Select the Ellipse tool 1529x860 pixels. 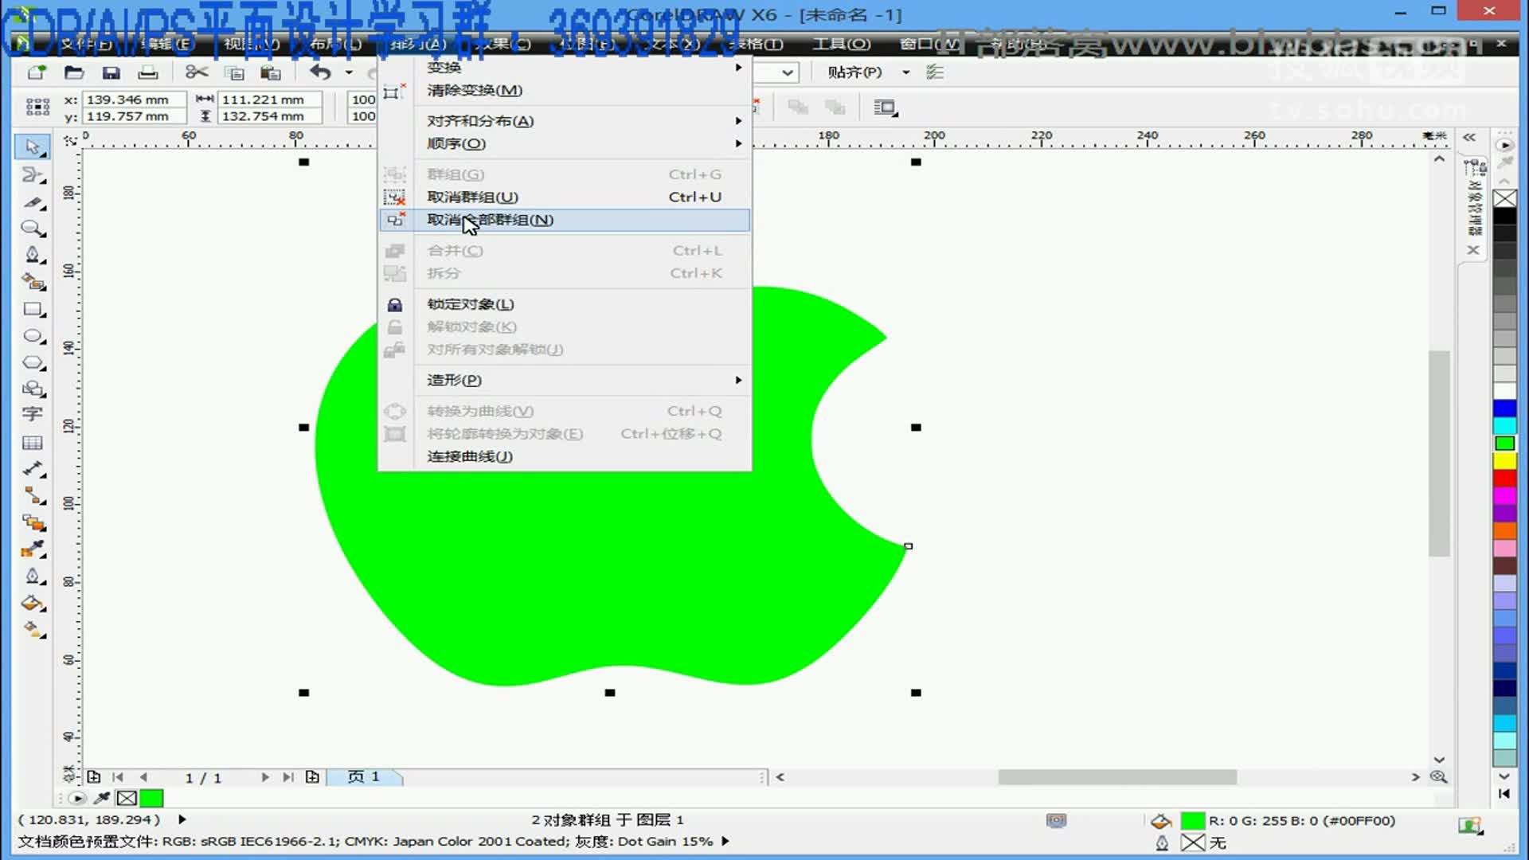coord(33,336)
